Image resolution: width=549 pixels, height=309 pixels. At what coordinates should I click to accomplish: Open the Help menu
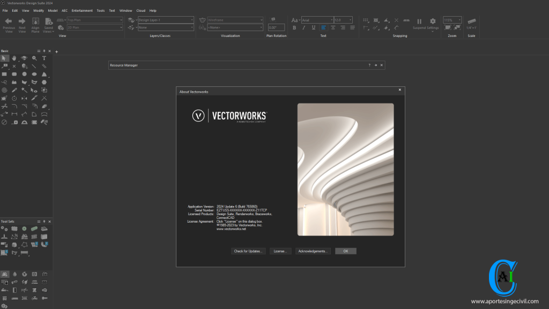[x=153, y=11]
